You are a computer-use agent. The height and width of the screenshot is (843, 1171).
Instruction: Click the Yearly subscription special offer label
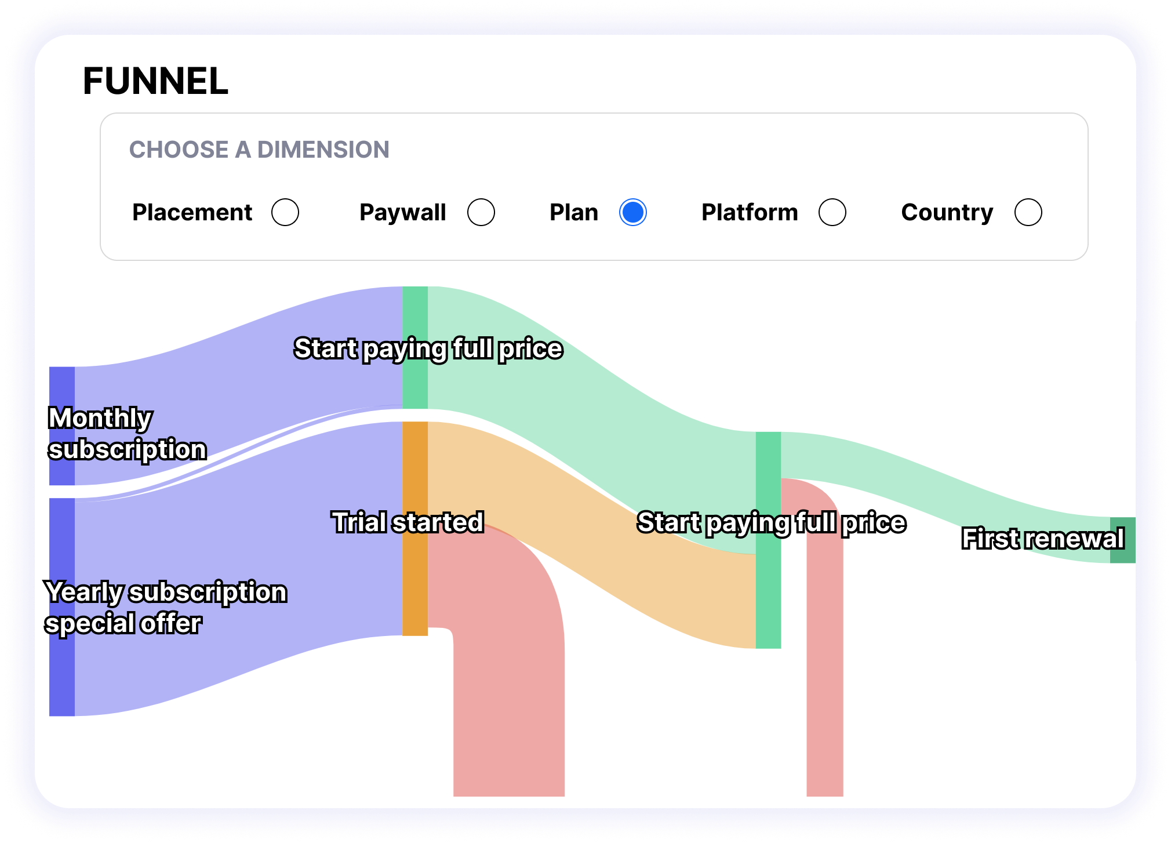tap(166, 608)
